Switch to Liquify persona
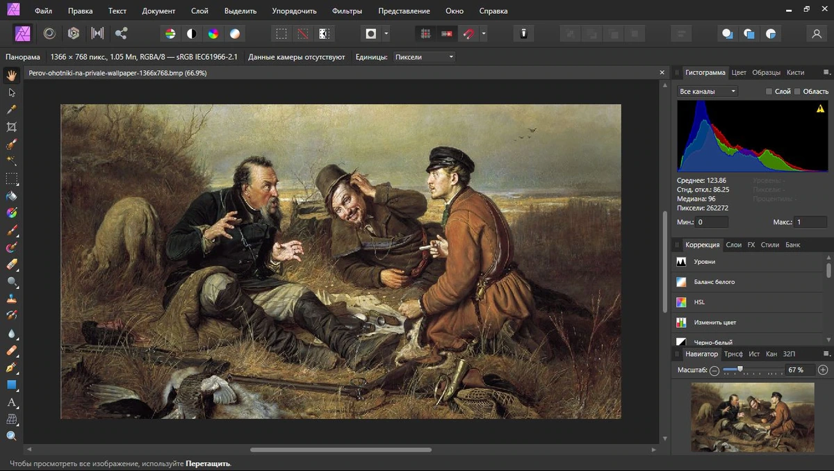This screenshot has height=471, width=834. coord(49,33)
